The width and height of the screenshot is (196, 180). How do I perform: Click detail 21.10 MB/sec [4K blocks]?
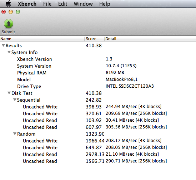pos(132,154)
